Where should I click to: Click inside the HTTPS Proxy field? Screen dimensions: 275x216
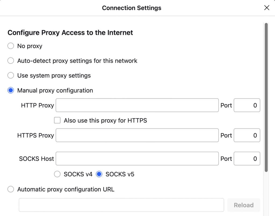[137, 135]
